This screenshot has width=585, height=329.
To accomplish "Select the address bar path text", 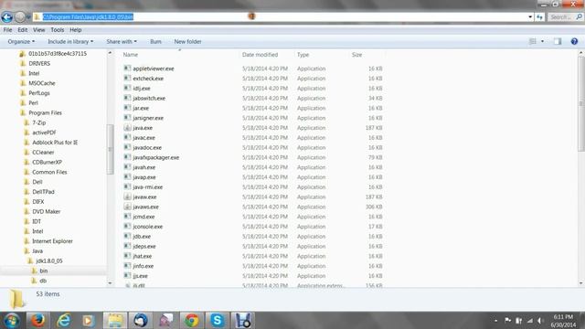I will (x=88, y=17).
